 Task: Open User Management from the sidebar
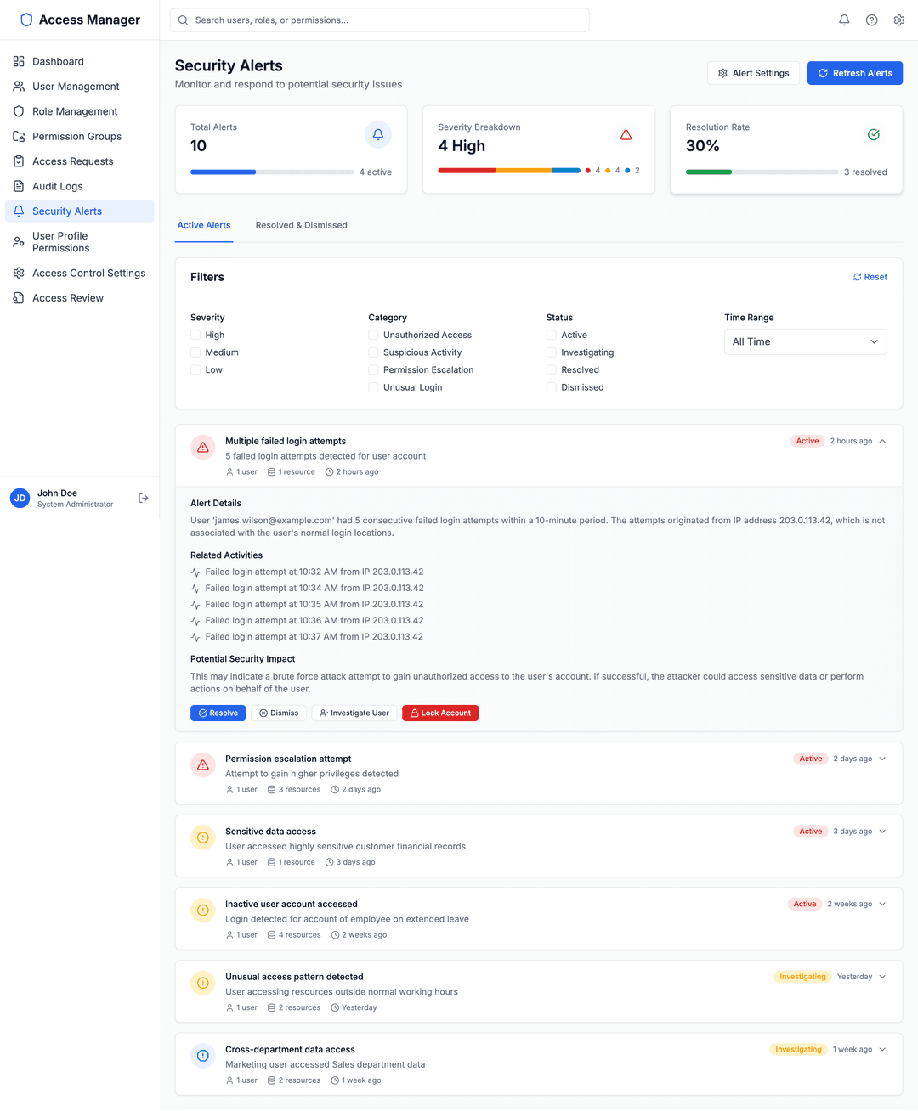76,86
